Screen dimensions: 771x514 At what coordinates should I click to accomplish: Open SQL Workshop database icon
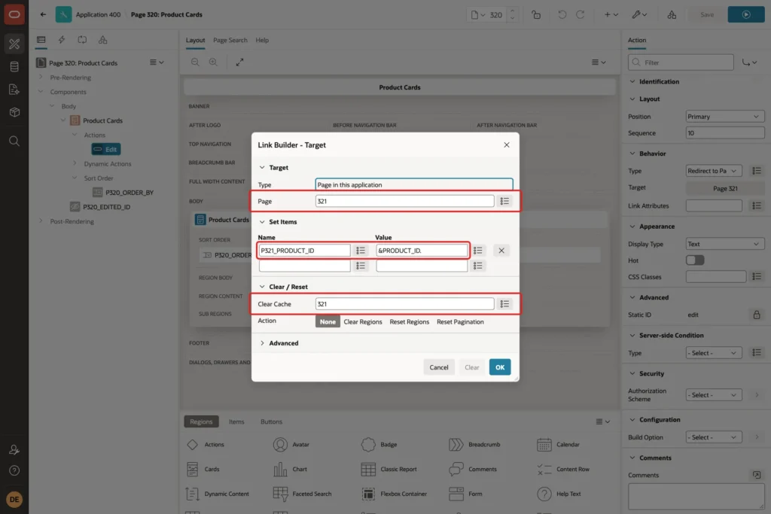click(14, 66)
